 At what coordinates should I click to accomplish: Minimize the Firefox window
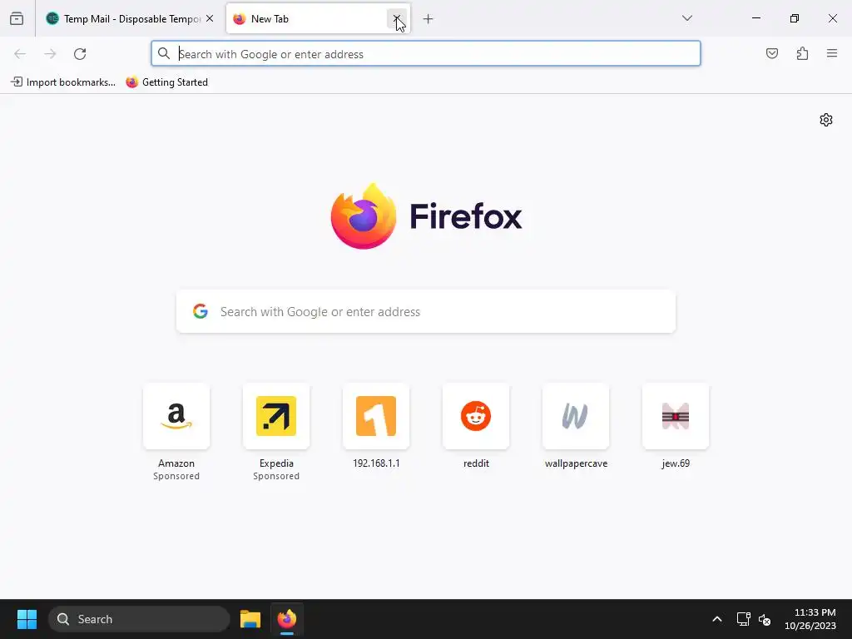click(x=755, y=18)
